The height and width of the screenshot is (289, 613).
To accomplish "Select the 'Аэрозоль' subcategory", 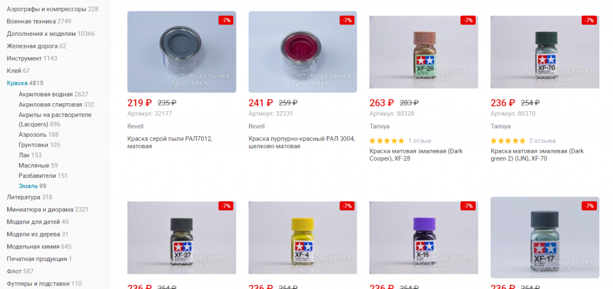I will pos(34,134).
